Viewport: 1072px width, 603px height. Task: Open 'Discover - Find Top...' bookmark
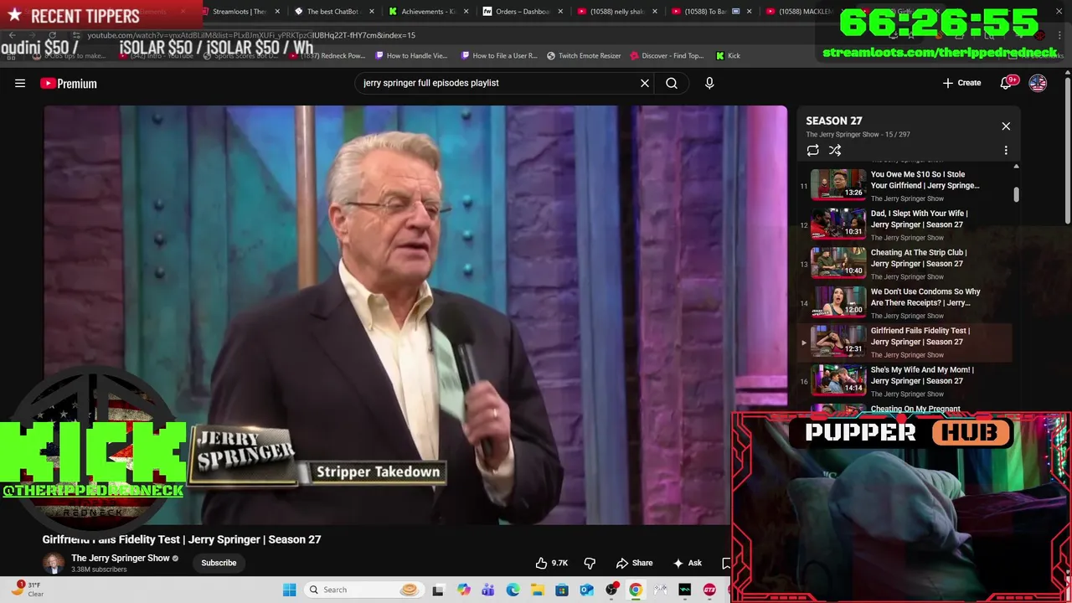point(666,55)
